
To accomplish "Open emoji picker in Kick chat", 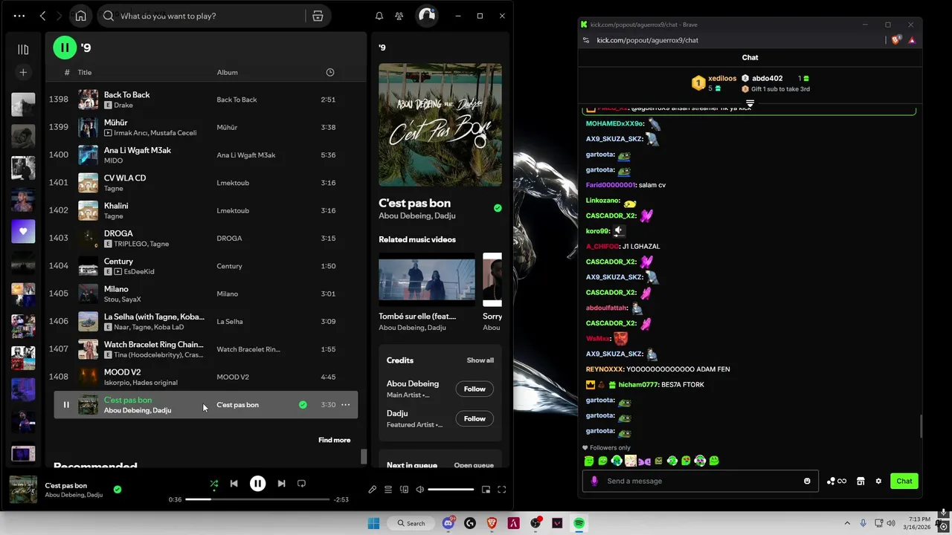I will (x=807, y=481).
